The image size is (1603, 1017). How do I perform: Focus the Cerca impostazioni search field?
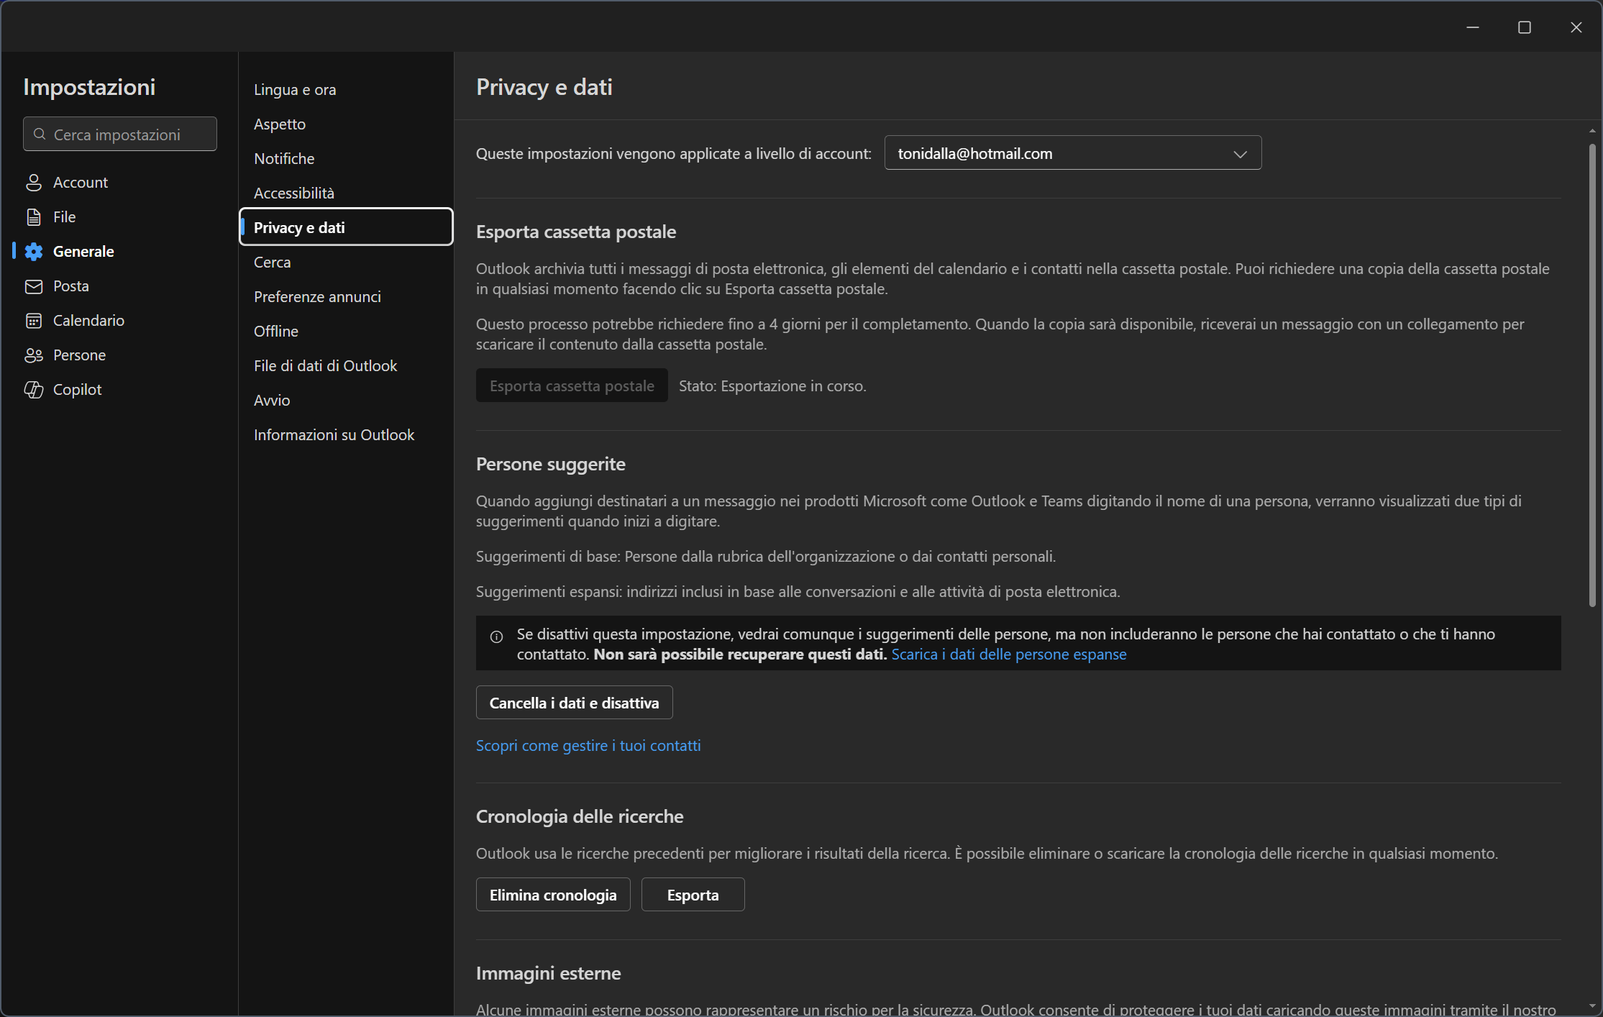click(120, 134)
